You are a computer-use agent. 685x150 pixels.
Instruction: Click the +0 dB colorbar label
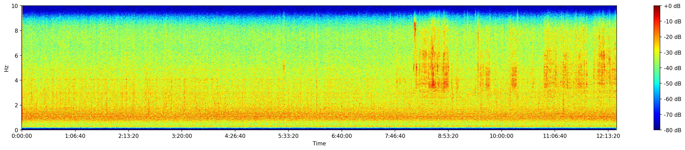(672, 6)
